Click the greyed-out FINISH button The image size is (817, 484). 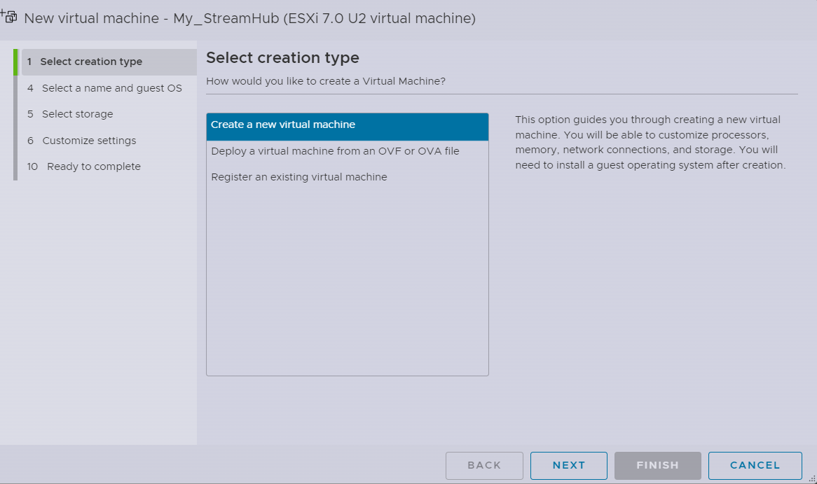657,465
